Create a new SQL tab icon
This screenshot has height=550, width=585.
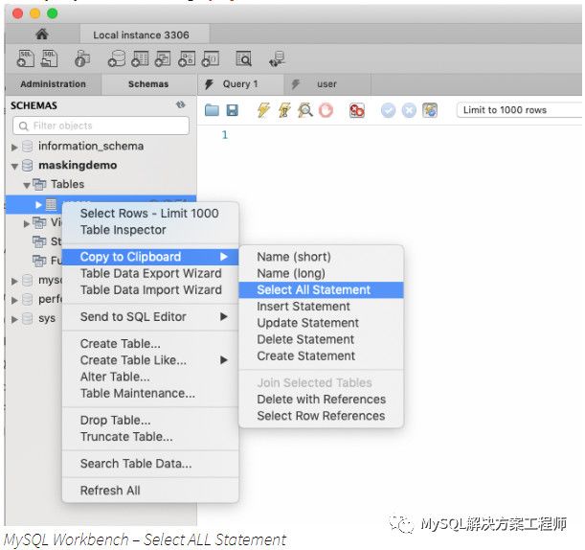click(x=25, y=58)
